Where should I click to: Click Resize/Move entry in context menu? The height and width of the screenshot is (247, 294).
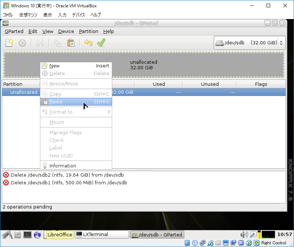pos(76,84)
